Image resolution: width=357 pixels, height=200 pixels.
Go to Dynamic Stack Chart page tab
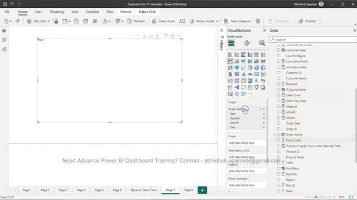pos(144,190)
